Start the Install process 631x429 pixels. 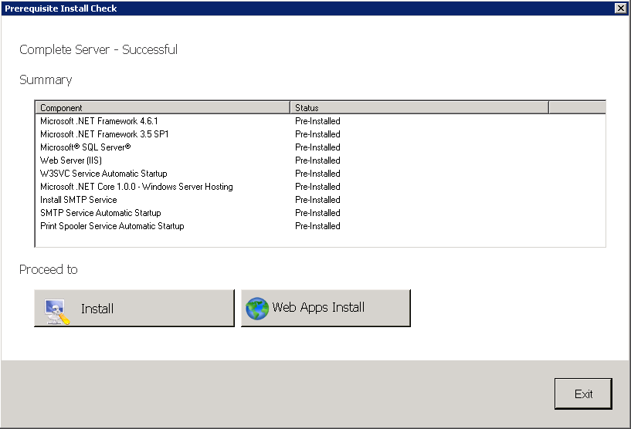(134, 309)
